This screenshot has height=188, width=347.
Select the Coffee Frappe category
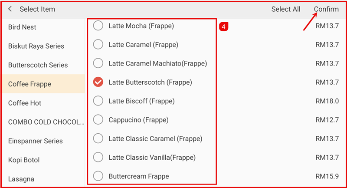pyautogui.click(x=29, y=84)
